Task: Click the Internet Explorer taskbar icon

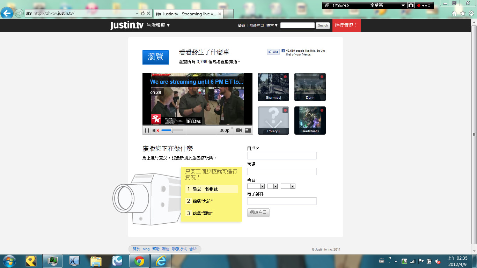Action: point(161,261)
